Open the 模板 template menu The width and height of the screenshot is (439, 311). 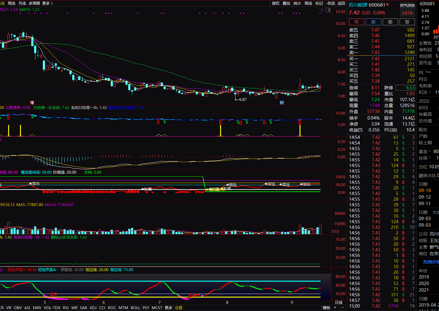(326, 308)
